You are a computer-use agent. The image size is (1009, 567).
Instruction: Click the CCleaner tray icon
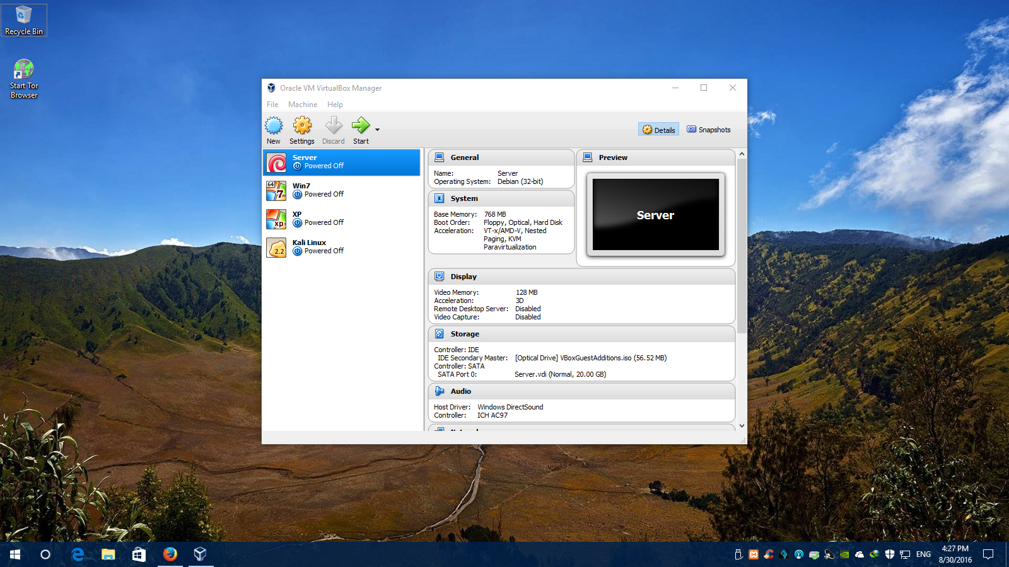click(x=769, y=554)
